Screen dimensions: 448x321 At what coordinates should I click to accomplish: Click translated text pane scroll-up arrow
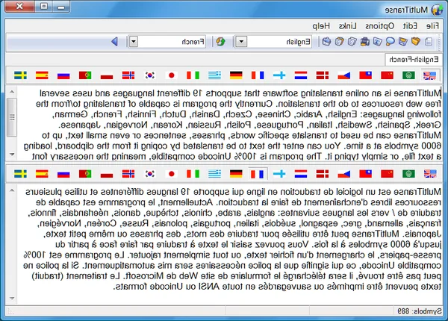12,190
